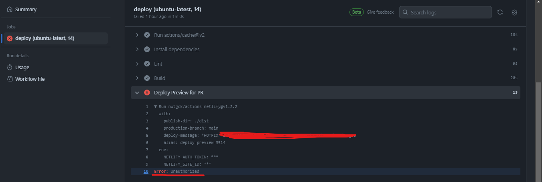Image resolution: width=542 pixels, height=182 pixels.
Task: Collapse the Run nwtgck/actions-netlify disclosure triangle
Action: (x=156, y=107)
